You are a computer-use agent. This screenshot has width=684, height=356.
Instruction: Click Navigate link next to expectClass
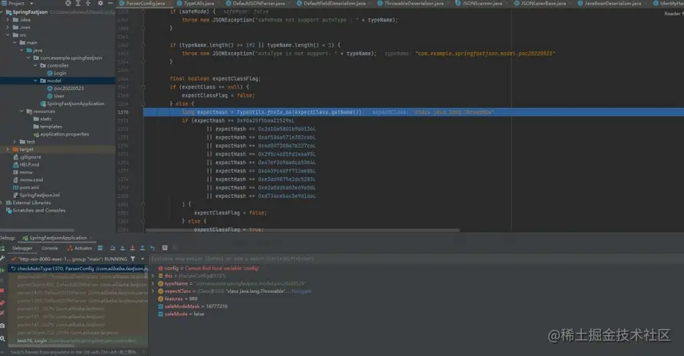(x=301, y=291)
